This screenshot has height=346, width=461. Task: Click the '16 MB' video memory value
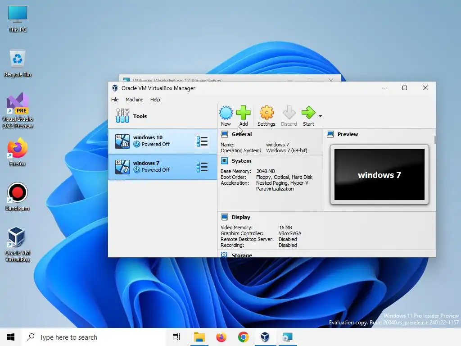coord(285,228)
